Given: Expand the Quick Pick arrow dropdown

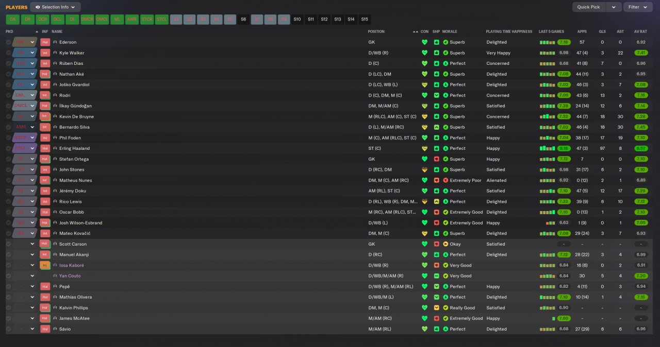Looking at the screenshot, I should coord(614,7).
